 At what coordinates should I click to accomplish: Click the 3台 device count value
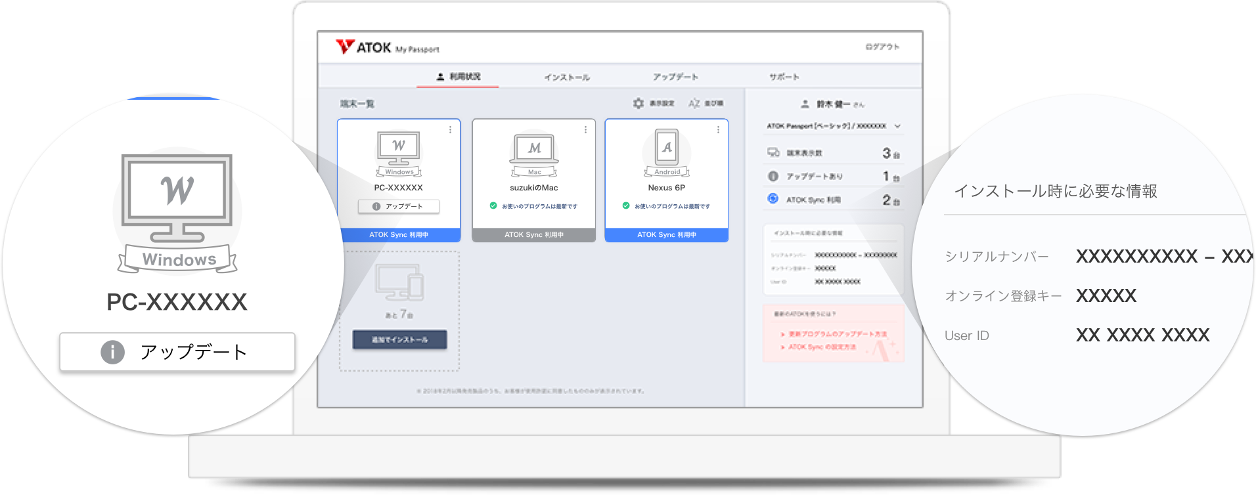coord(891,153)
